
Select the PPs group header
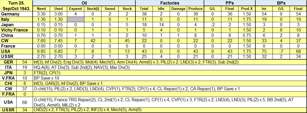(230, 3)
